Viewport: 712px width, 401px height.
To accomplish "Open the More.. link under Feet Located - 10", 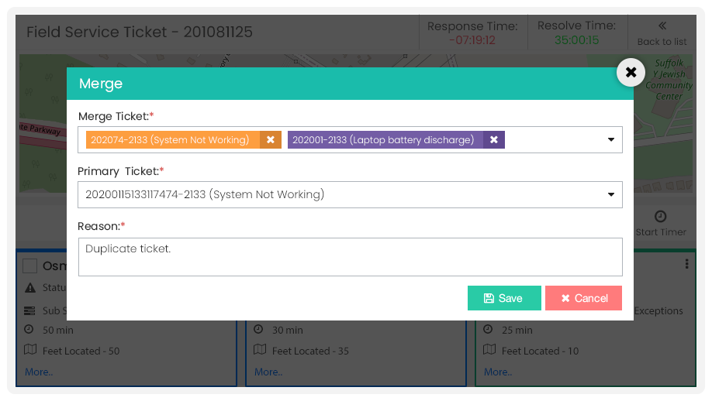I will [498, 372].
